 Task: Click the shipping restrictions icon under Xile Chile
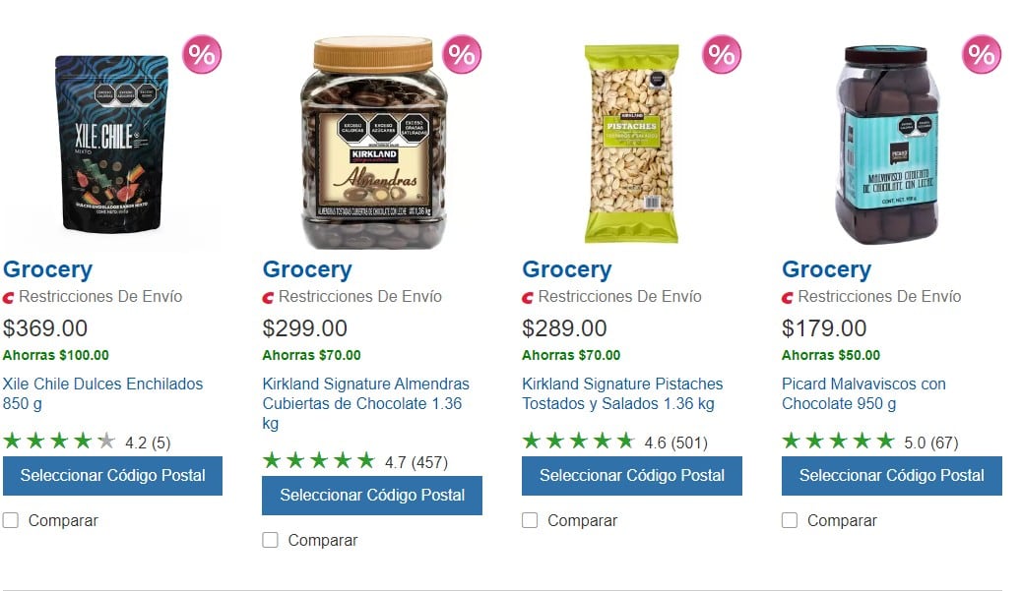coord(9,297)
